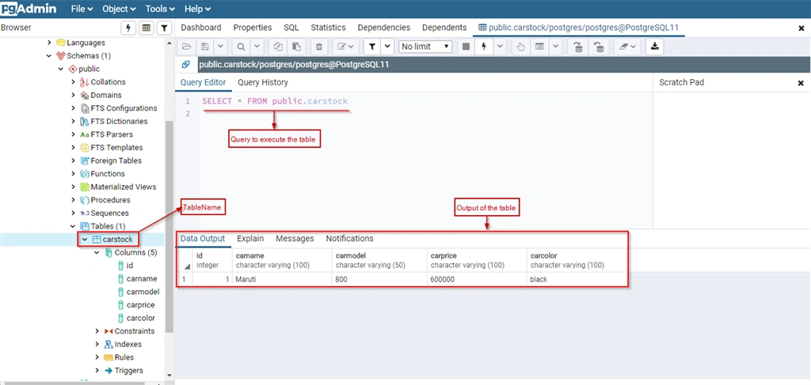811x385 pixels.
Task: Click the Save file toolbar icon
Action: [x=205, y=47]
